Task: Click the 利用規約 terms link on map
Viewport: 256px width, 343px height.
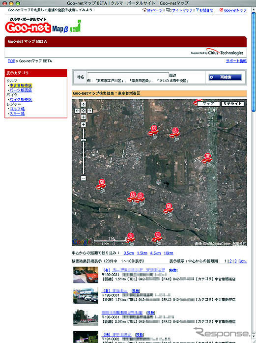Action: coord(239,243)
